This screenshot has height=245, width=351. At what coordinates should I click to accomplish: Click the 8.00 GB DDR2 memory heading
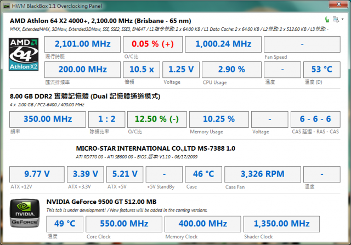85,96
